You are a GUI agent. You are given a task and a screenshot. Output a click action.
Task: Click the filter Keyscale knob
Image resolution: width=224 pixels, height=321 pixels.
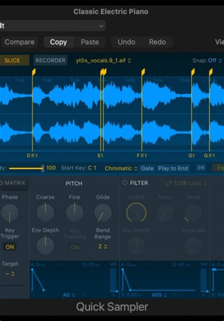[x=193, y=246]
